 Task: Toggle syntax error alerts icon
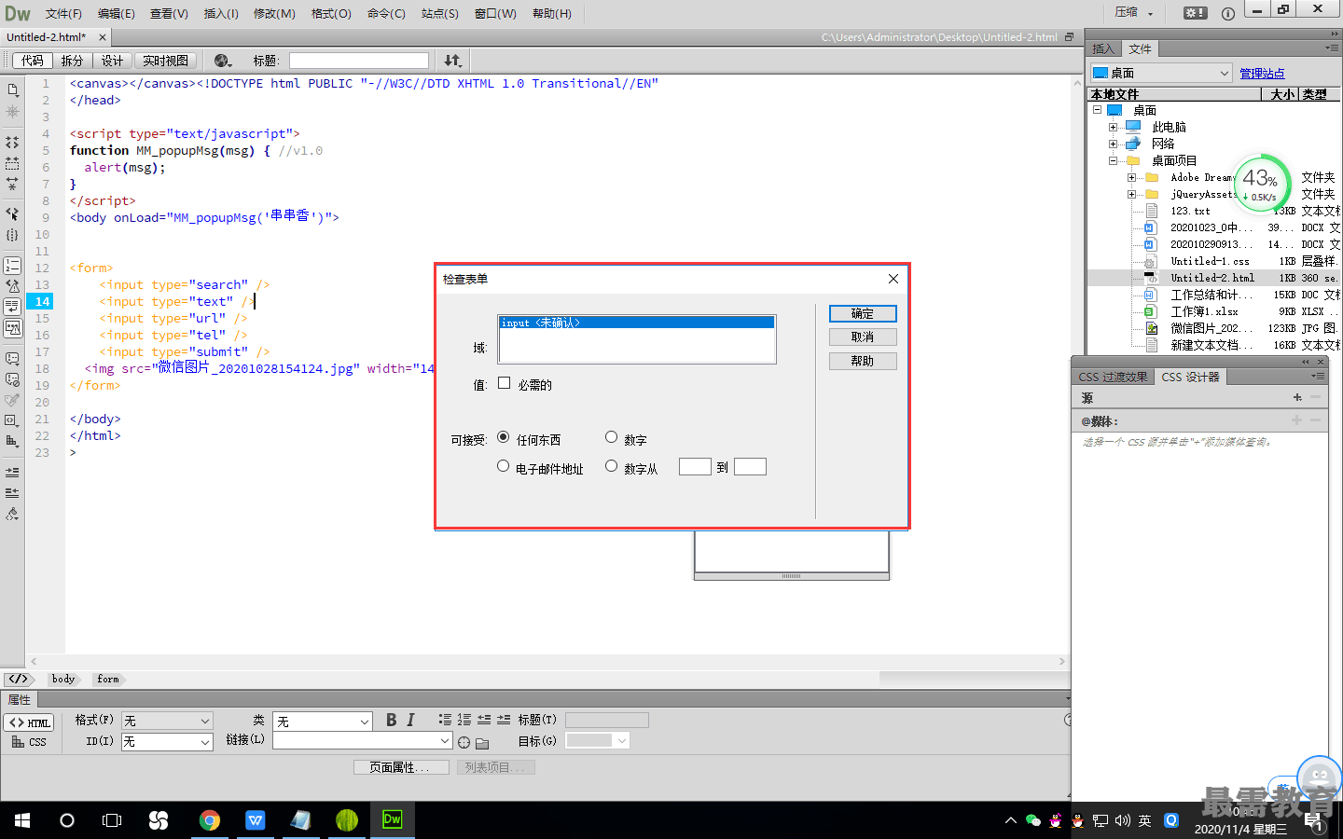click(x=12, y=327)
